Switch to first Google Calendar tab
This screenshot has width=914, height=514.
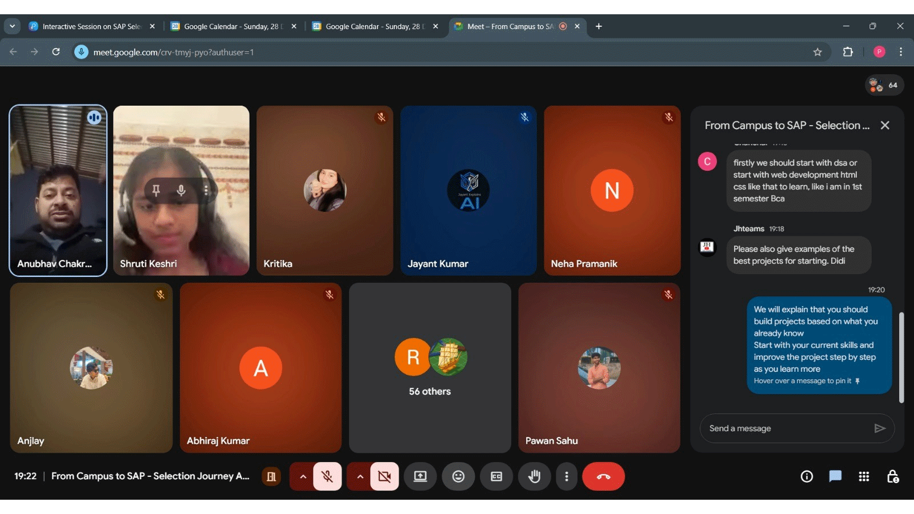pyautogui.click(x=231, y=26)
